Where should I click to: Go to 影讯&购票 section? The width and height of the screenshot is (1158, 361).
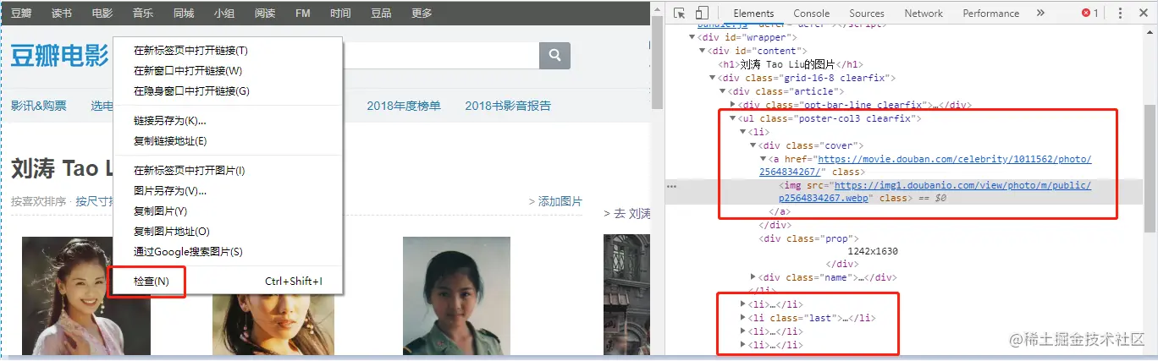pyautogui.click(x=38, y=106)
